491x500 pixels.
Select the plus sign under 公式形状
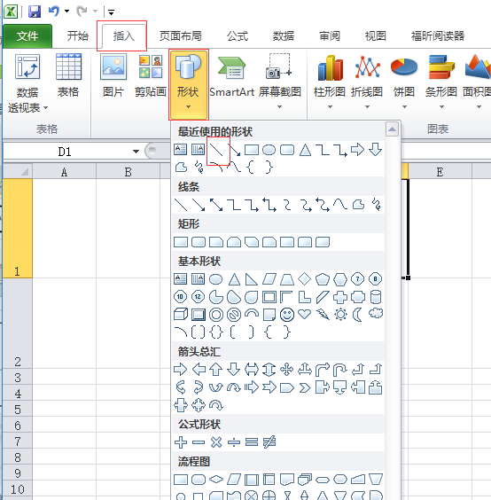181,442
